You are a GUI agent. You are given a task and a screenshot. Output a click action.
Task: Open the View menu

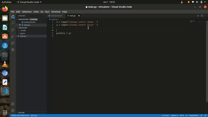point(36,12)
